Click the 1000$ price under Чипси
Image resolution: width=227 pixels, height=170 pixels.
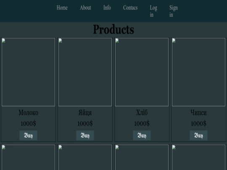point(198,123)
